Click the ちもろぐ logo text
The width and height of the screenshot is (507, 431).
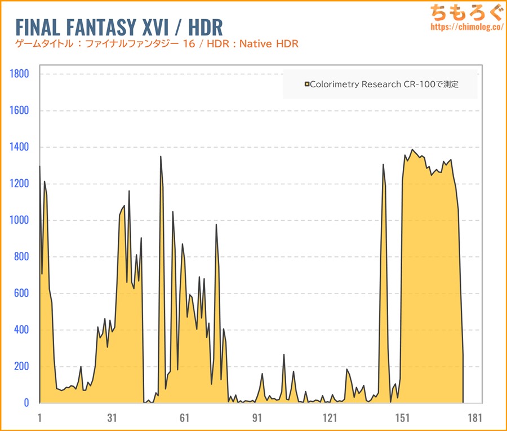click(464, 11)
